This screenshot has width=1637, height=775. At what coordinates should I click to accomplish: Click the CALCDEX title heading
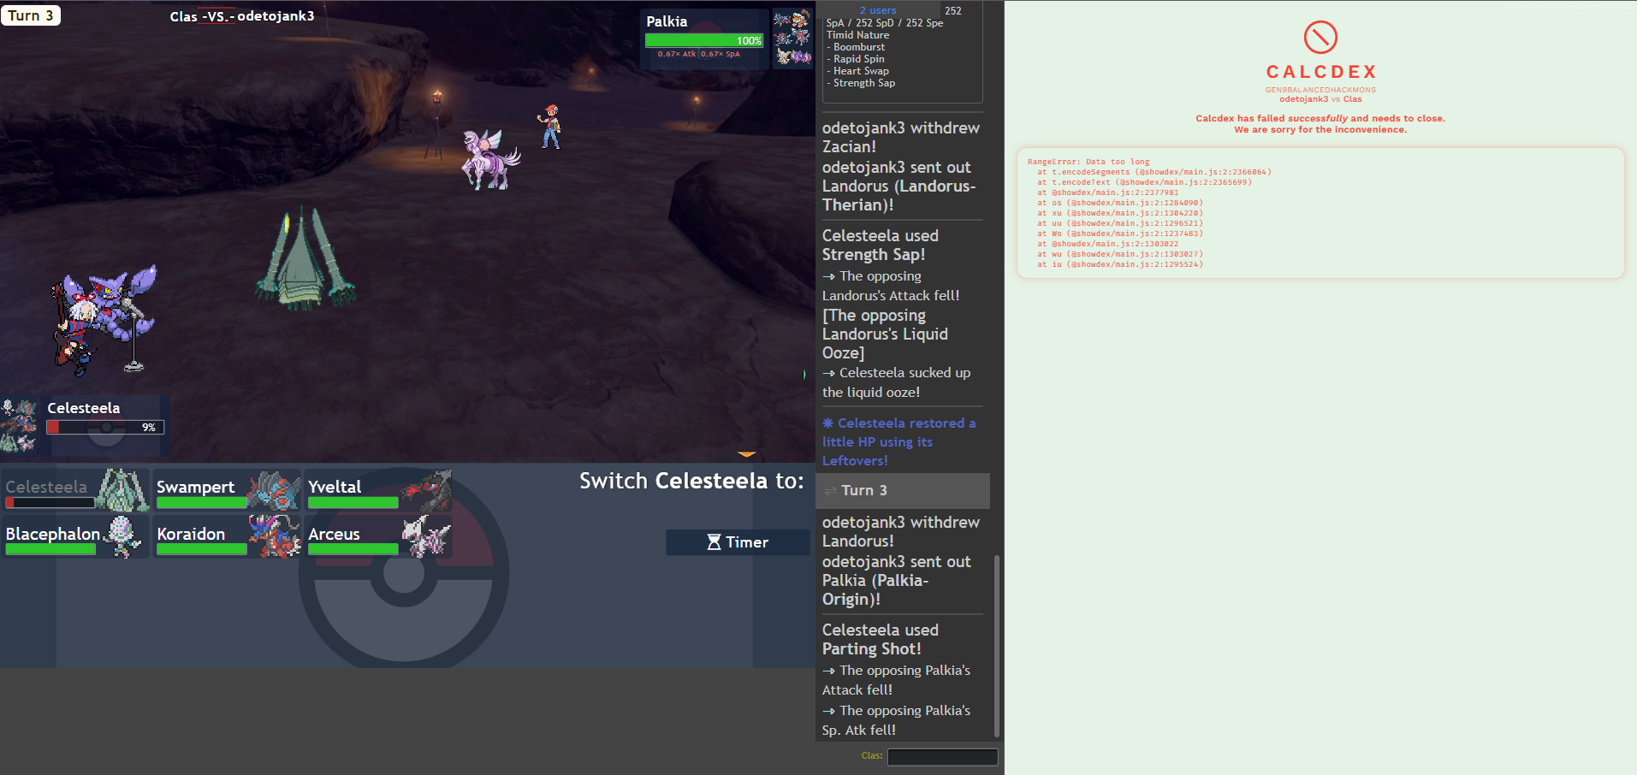1321,72
